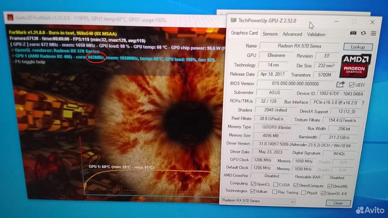Toggle the OpenGL 4.6 checkbox
The width and height of the screenshot is (388, 218).
pyautogui.click(x=323, y=193)
